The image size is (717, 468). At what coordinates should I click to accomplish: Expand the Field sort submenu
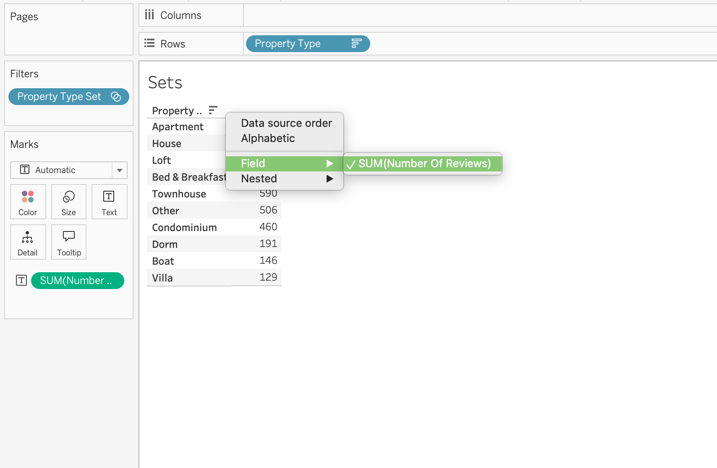(285, 163)
